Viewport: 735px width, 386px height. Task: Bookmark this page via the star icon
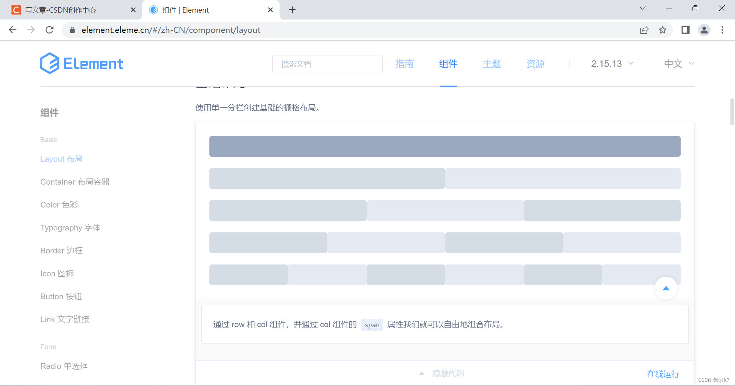(x=663, y=30)
